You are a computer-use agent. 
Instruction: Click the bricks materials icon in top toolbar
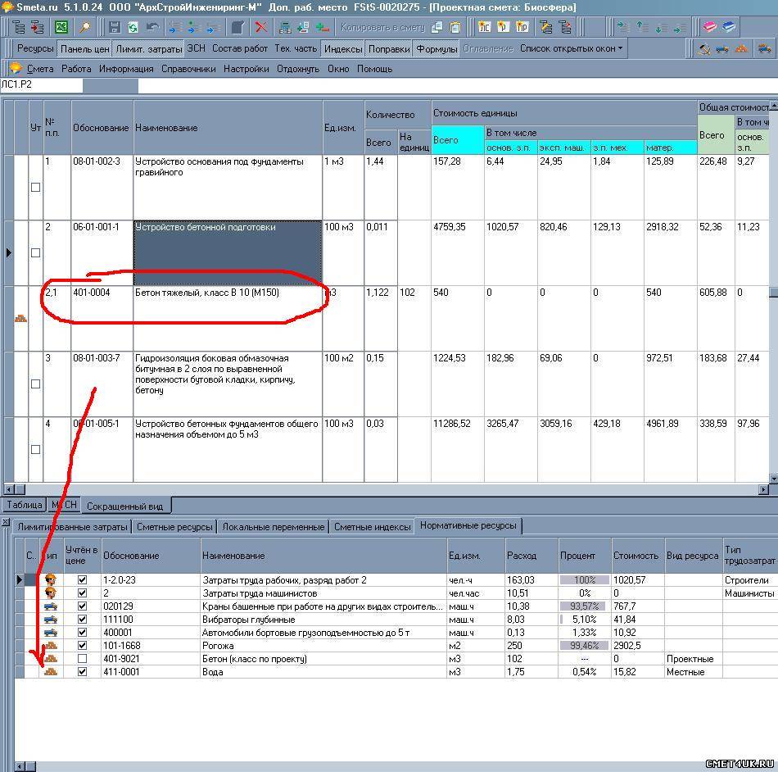[x=741, y=48]
